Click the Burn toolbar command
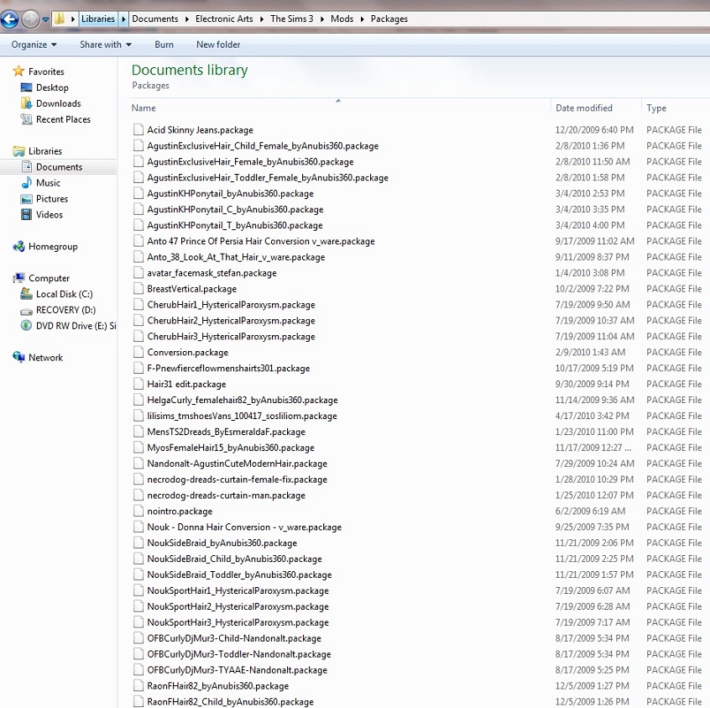The width and height of the screenshot is (710, 708). (164, 45)
